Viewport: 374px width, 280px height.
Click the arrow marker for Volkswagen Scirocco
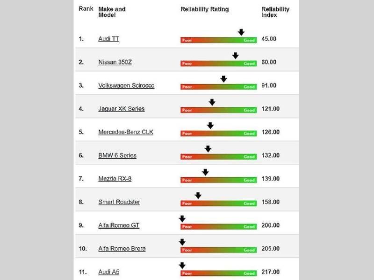223,79
